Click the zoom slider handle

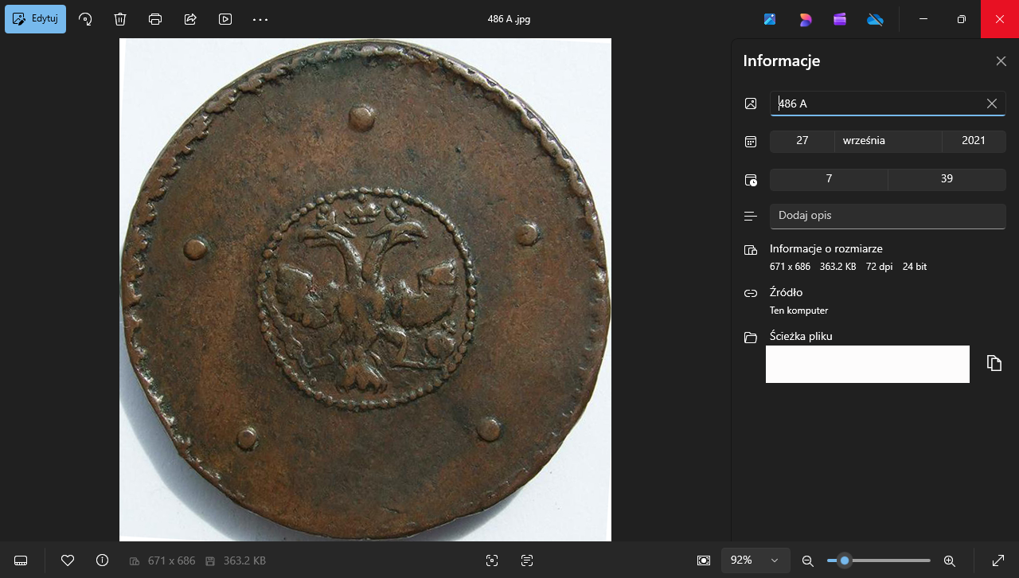845,560
